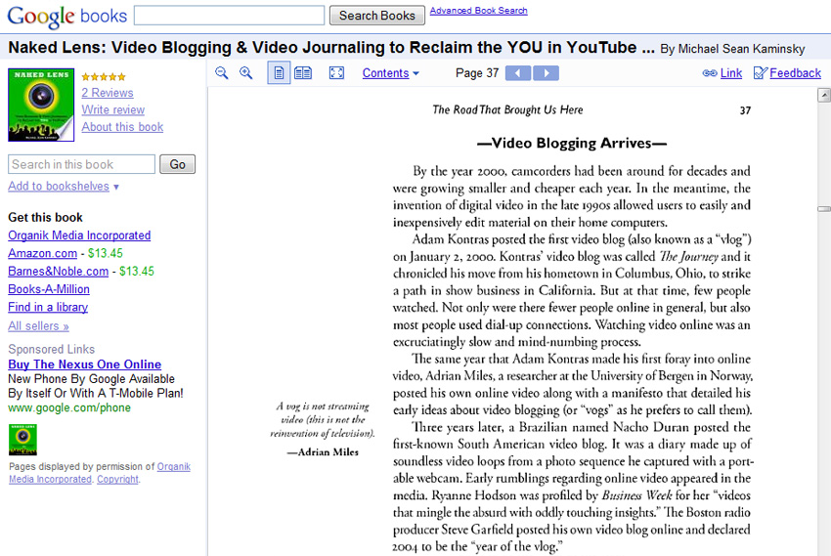The height and width of the screenshot is (556, 831).
Task: Click the page scrollbar up arrow
Action: coord(824,94)
